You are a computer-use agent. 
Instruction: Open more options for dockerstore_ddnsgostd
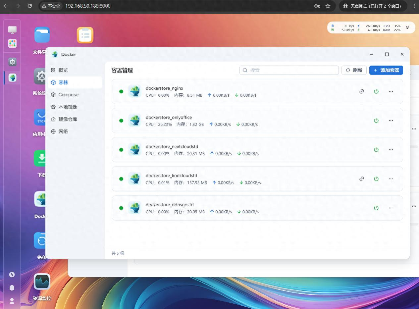391,208
